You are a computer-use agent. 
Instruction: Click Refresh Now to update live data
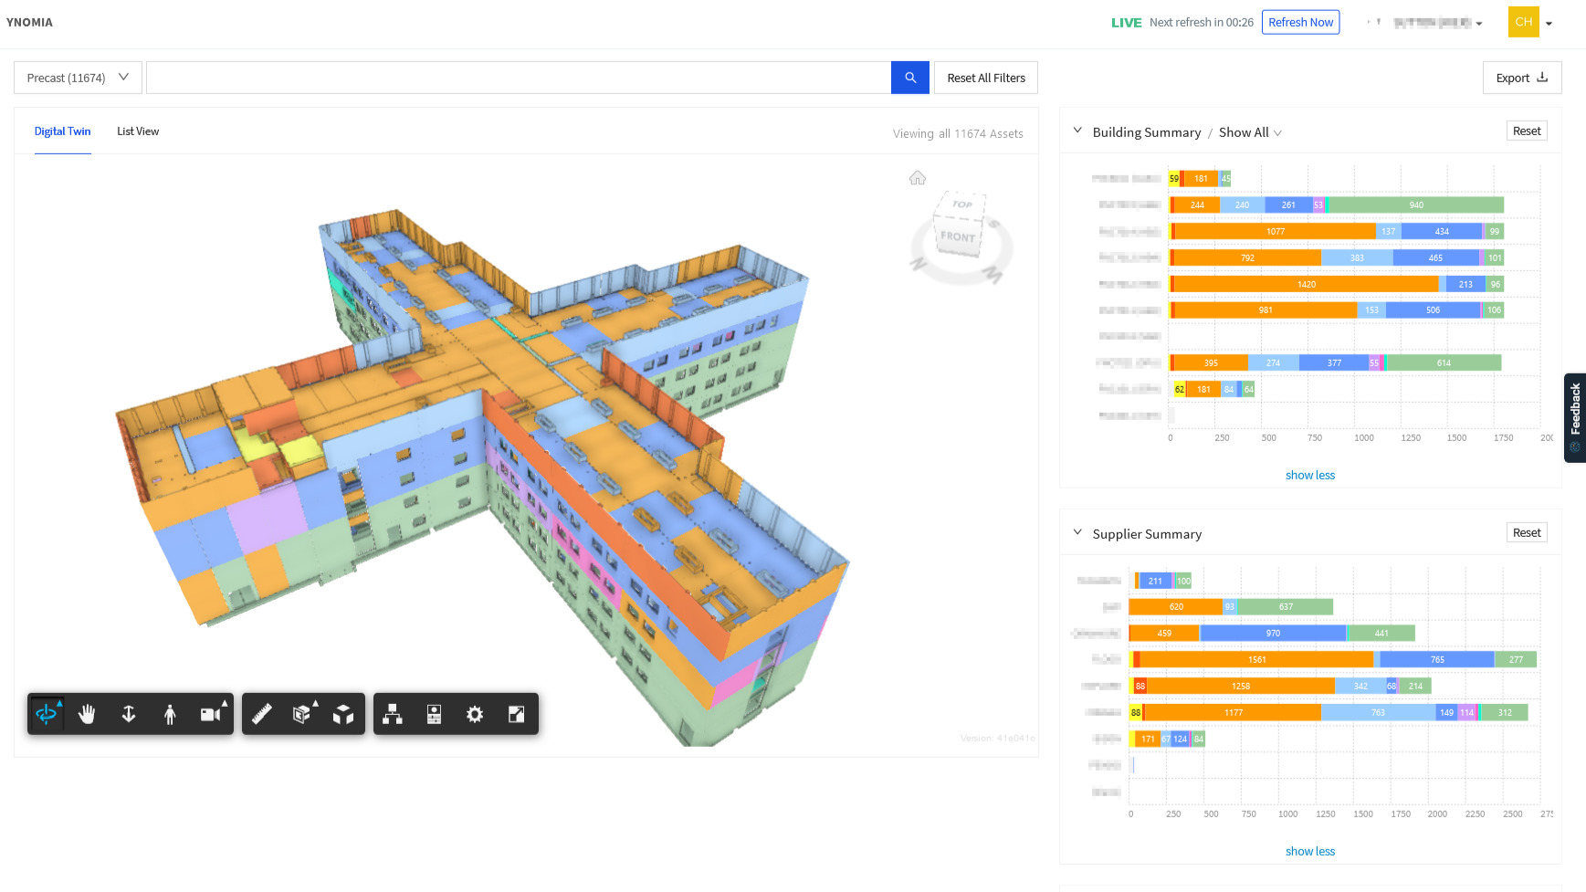click(1300, 22)
